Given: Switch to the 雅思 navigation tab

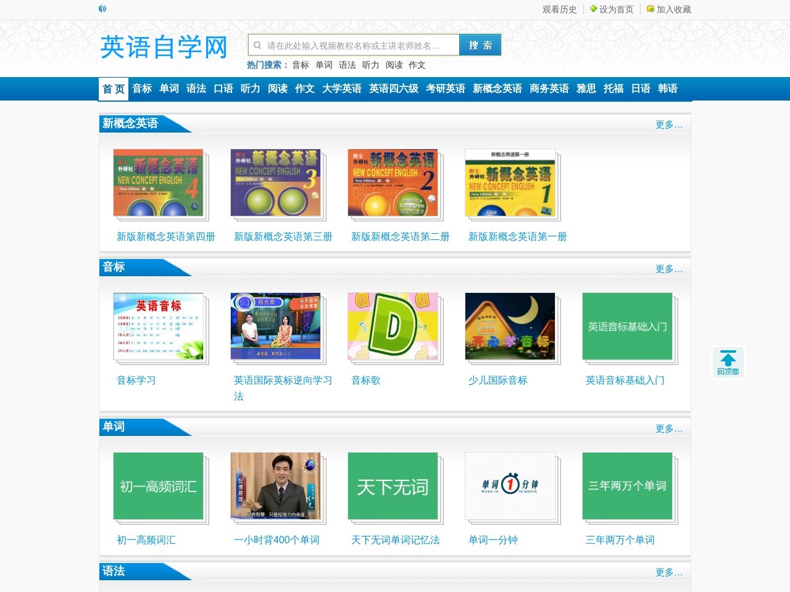Looking at the screenshot, I should tap(586, 89).
